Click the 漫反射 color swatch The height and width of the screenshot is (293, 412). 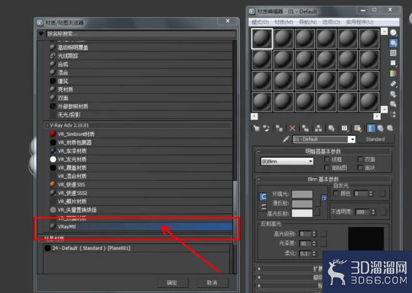coord(302,204)
